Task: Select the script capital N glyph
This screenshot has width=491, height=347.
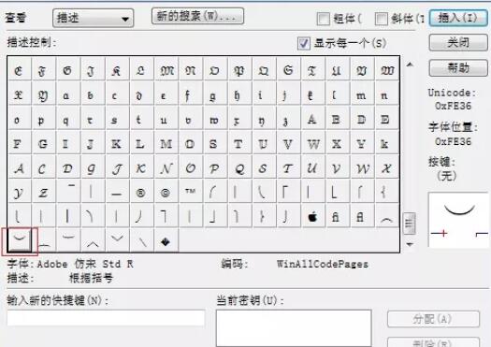Action: point(165,168)
